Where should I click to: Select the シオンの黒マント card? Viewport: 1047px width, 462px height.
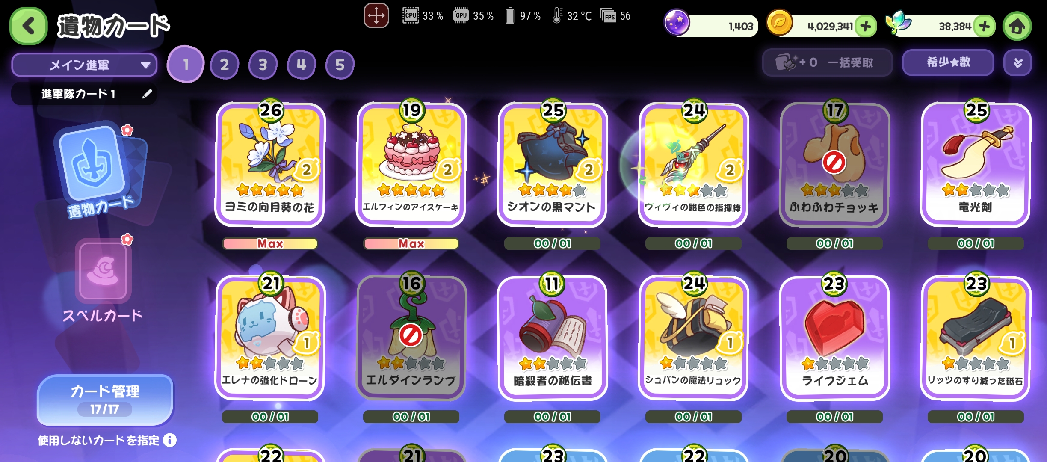pyautogui.click(x=552, y=165)
